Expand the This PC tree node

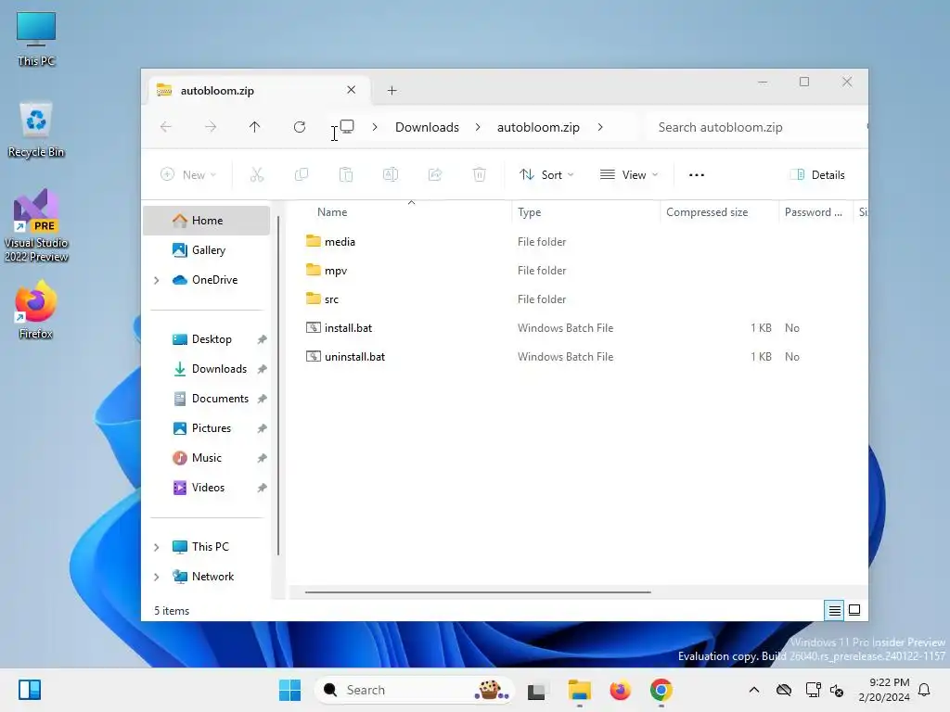(x=157, y=547)
